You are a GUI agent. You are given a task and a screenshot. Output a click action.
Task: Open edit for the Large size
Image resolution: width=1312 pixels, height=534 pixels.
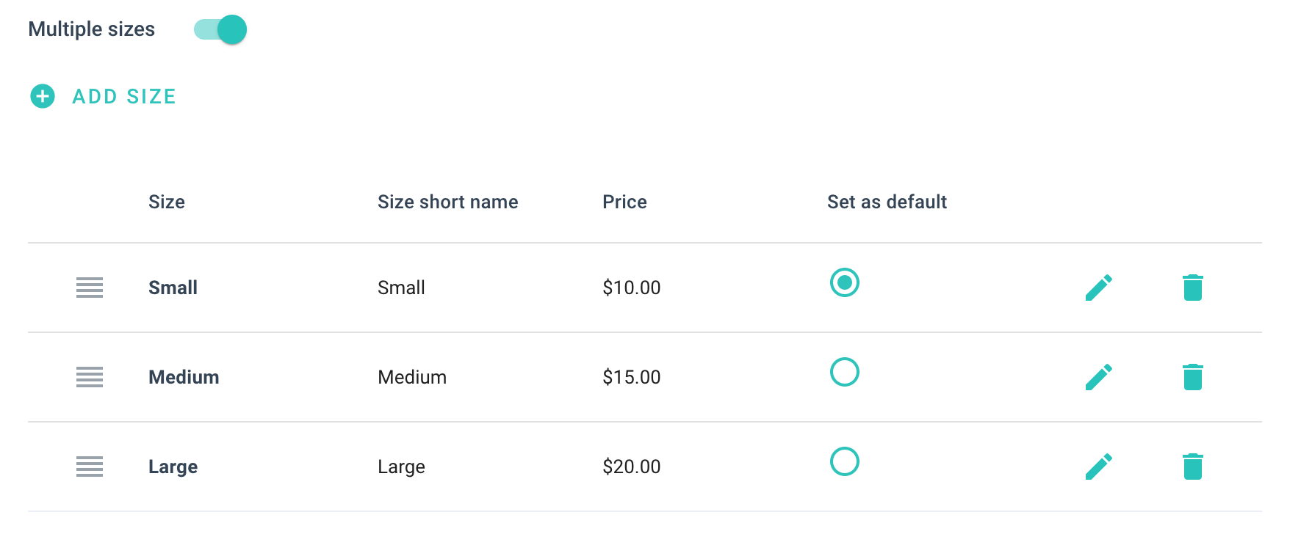click(x=1098, y=467)
